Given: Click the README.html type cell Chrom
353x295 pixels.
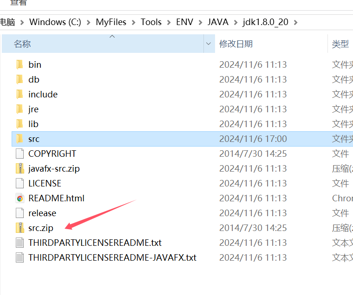Looking at the screenshot, I should [342, 198].
